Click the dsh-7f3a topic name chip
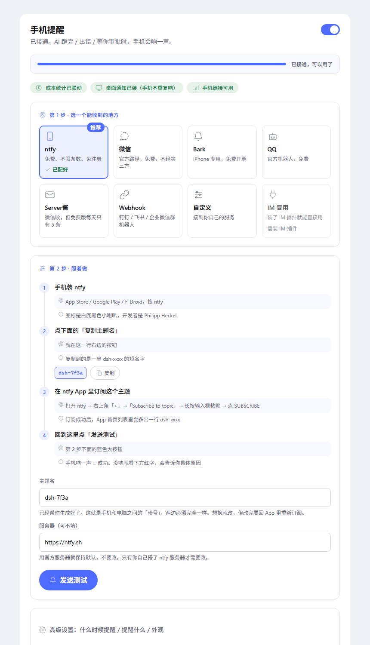370x645 pixels. coord(71,373)
